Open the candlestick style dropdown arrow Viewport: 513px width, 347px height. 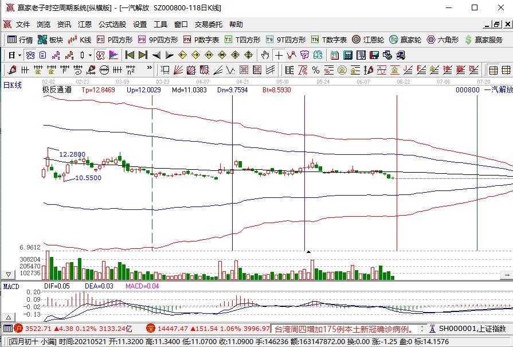point(89,55)
